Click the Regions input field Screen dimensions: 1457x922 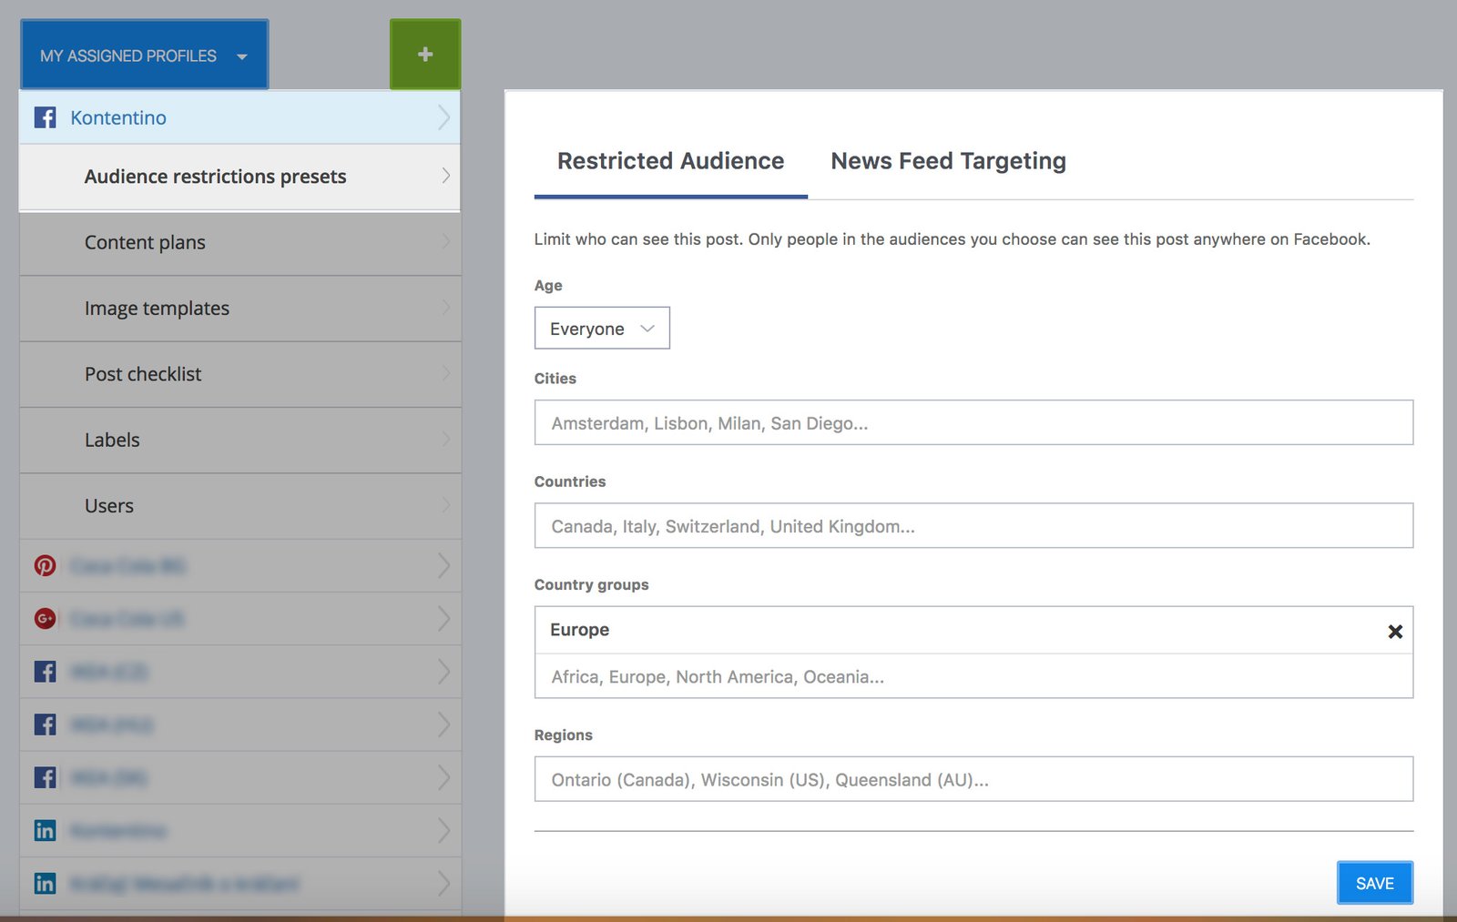point(973,780)
